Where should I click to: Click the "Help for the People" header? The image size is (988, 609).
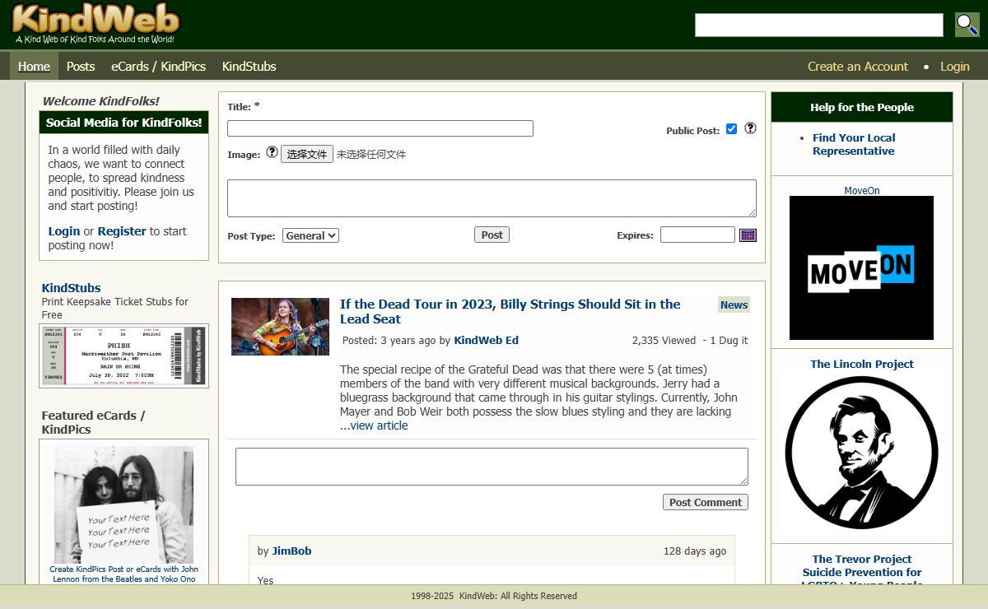tap(862, 107)
